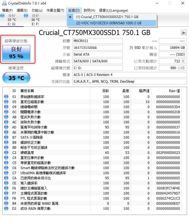Click the status icon for FTL 程式頁面計數

click(x=6, y=198)
